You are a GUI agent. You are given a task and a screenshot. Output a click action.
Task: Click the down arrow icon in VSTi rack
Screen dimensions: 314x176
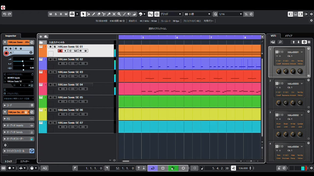298,42
